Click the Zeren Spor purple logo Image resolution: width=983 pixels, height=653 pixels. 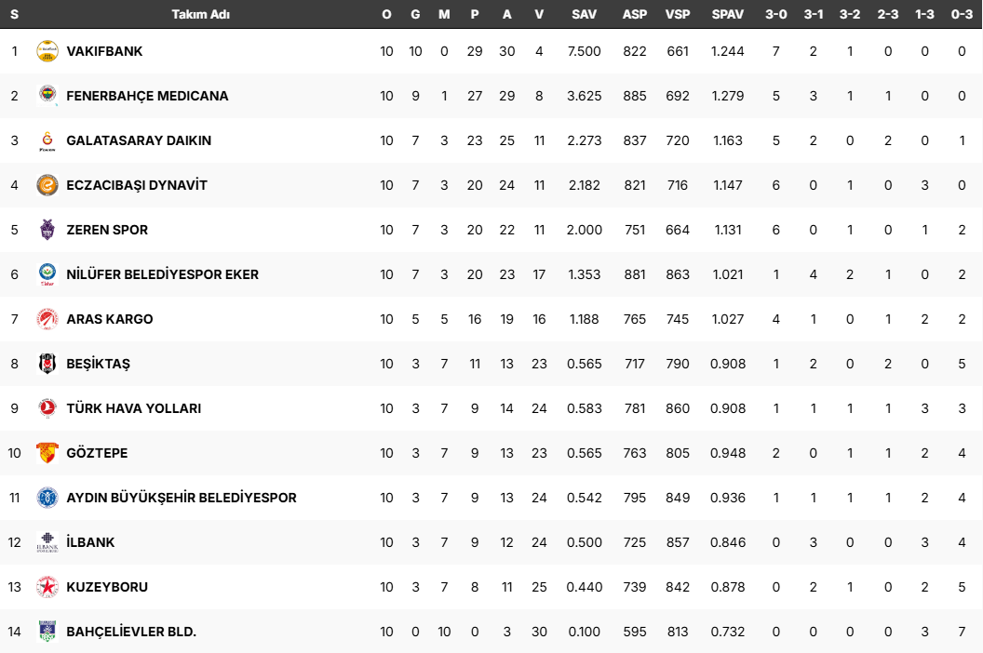coord(47,230)
